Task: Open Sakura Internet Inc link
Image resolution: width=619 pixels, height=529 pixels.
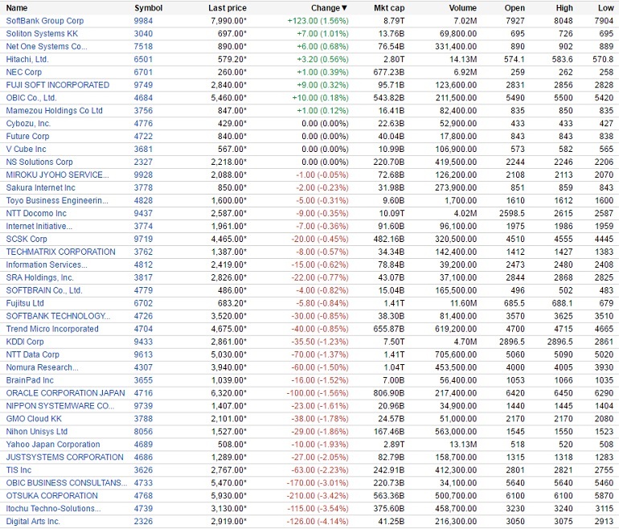Action: pyautogui.click(x=40, y=187)
